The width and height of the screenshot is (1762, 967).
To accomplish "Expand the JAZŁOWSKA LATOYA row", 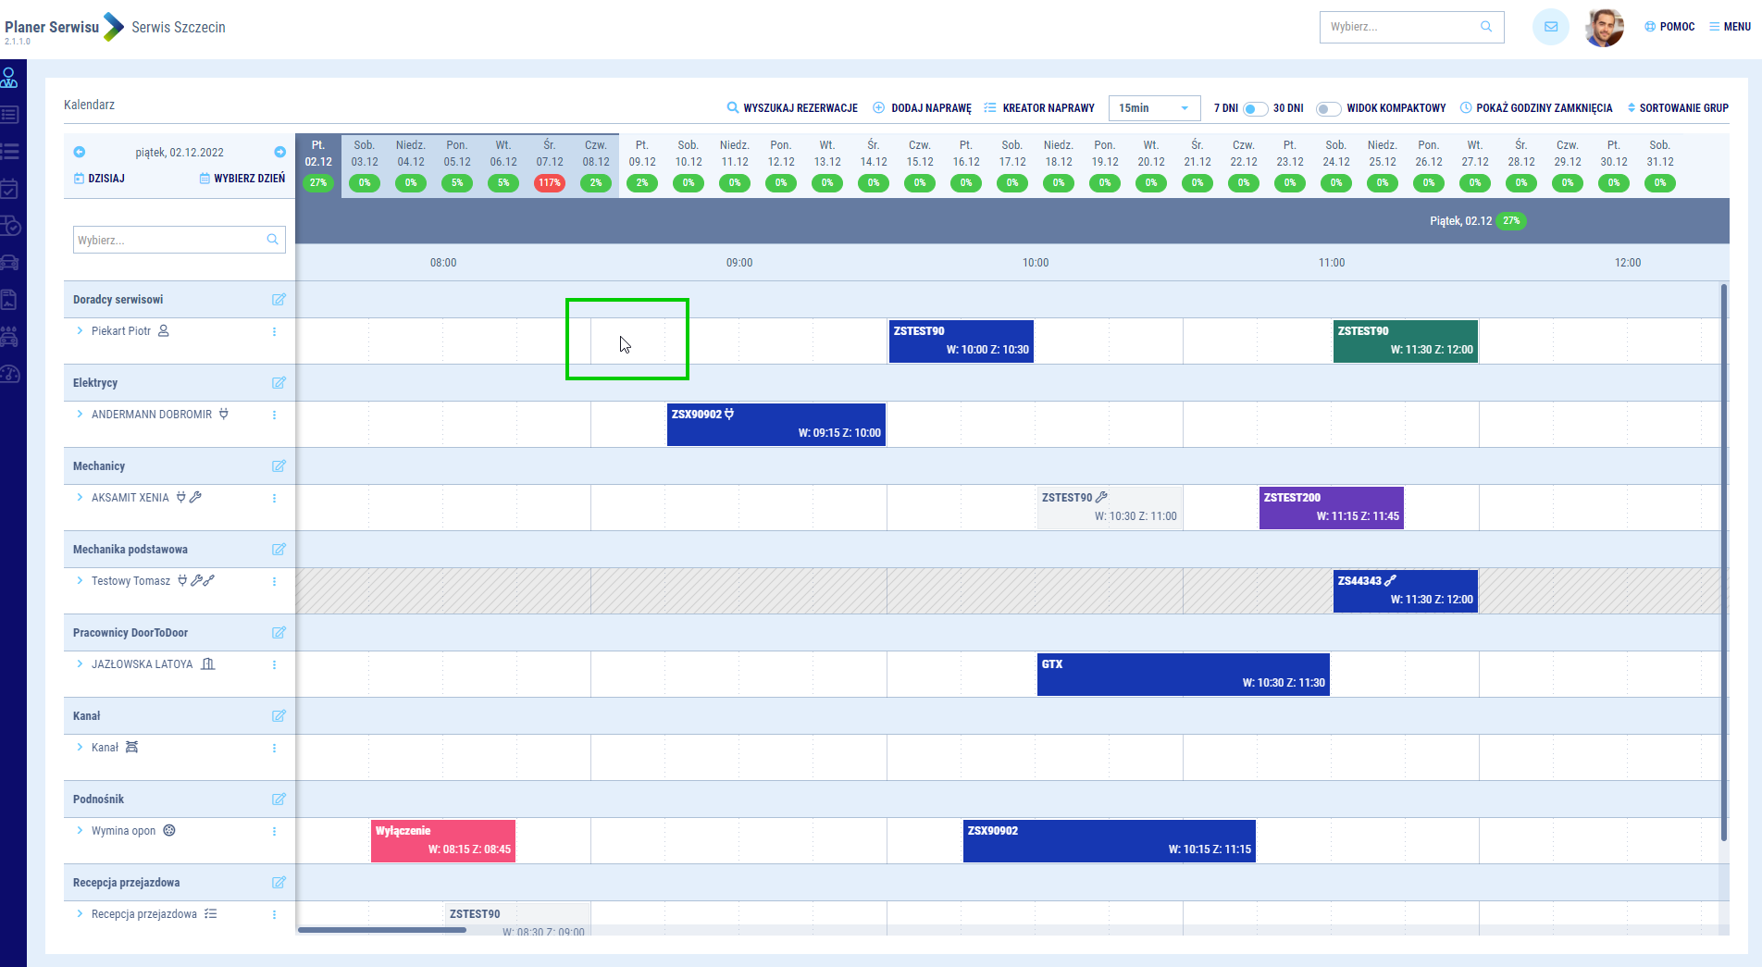I will [80, 664].
